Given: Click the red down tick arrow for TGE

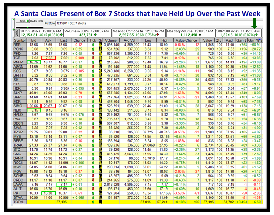Looking at the screenshot, I should click(93, 58).
